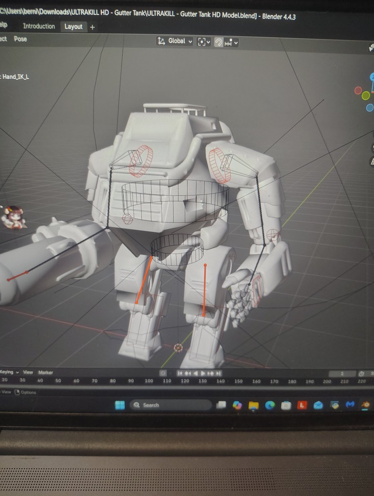The image size is (374, 496).
Task: Open the timeline View menu
Action: pyautogui.click(x=28, y=372)
